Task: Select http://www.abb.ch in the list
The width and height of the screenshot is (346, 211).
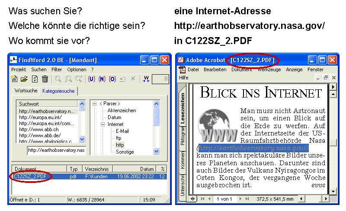Action: pos(38,129)
